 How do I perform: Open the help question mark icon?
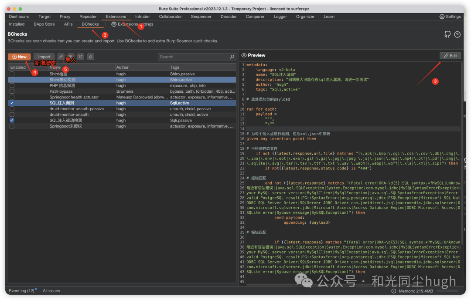457,35
